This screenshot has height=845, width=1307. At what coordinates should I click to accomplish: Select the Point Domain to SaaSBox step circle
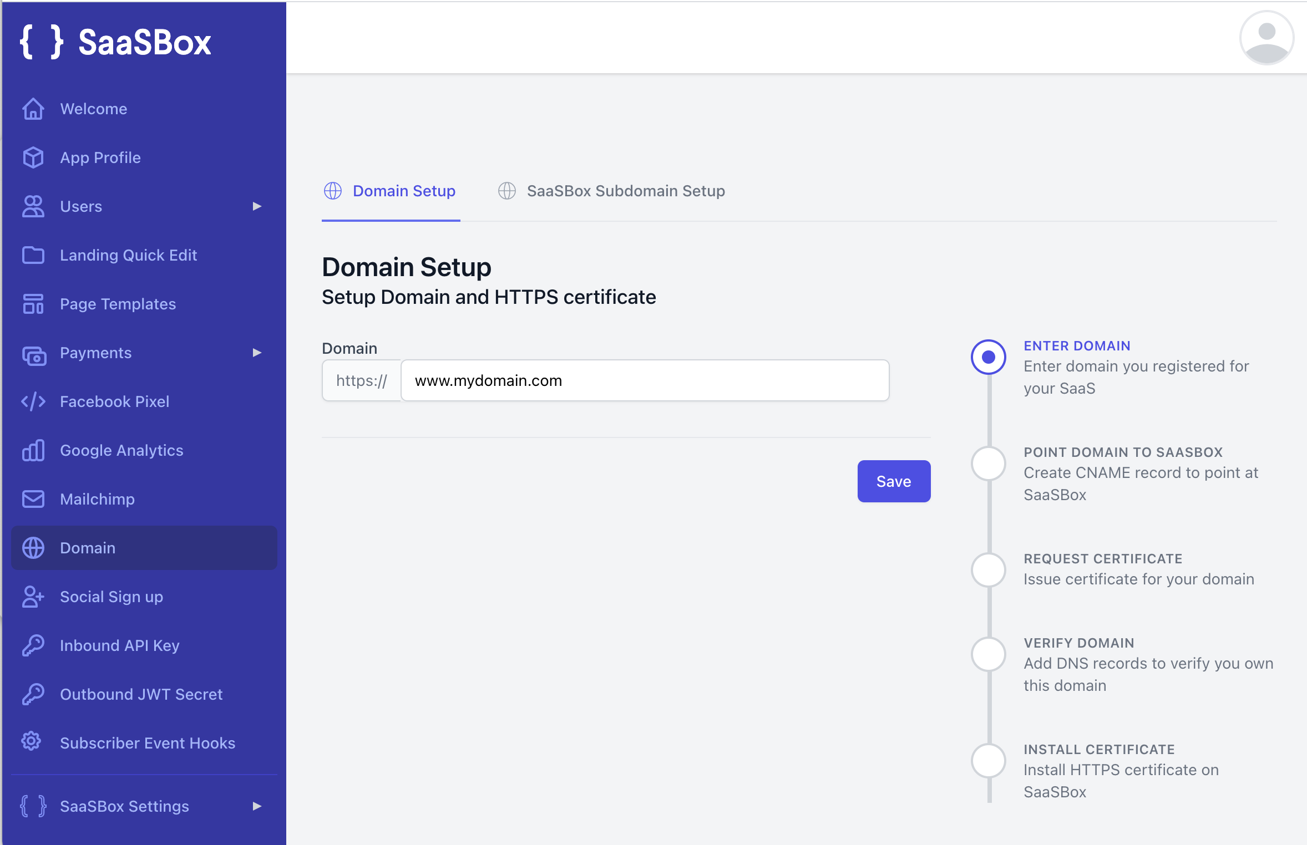[x=989, y=464]
